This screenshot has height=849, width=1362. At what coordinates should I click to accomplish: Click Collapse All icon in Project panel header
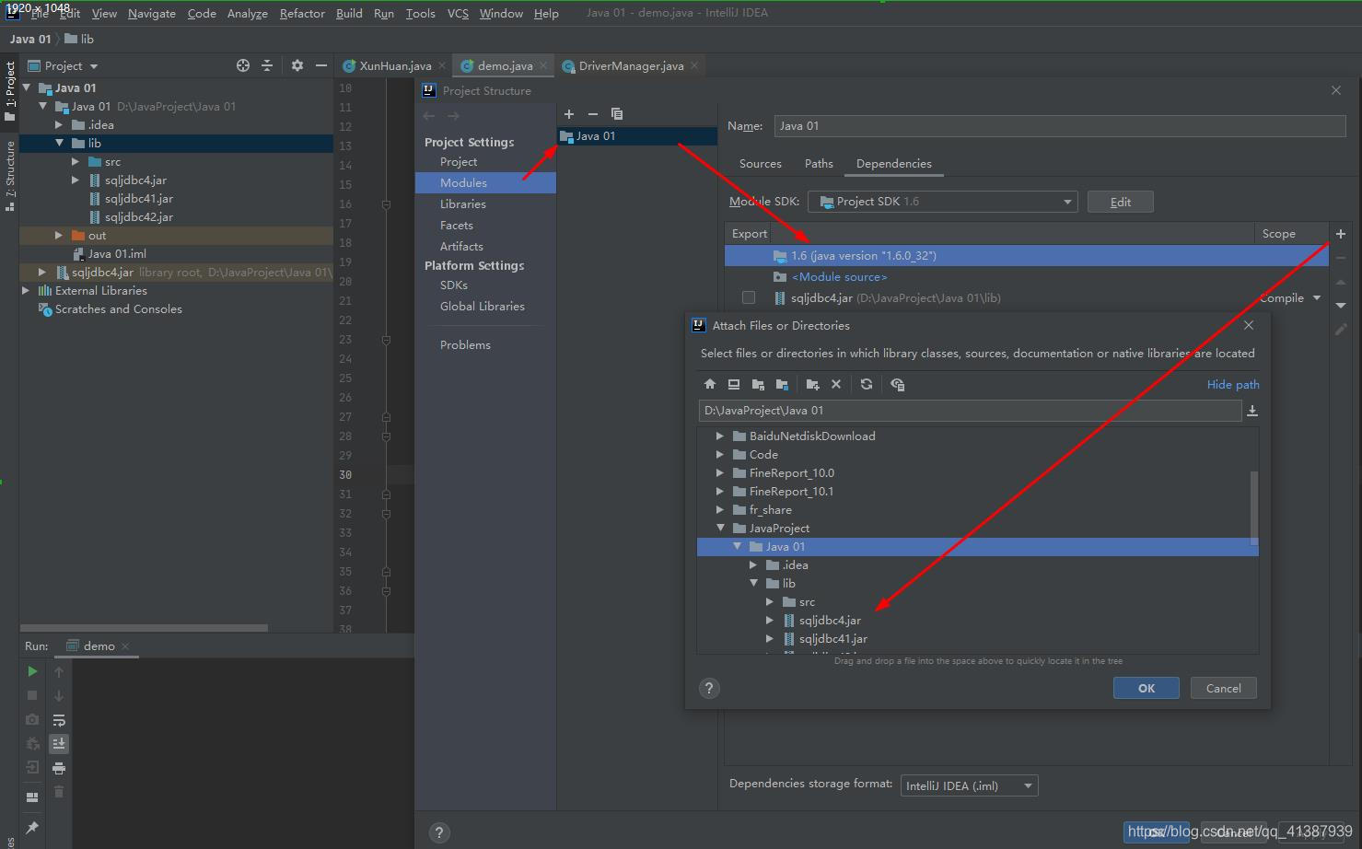(267, 65)
